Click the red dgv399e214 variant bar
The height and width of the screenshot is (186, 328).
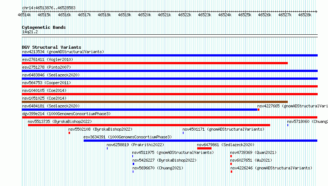click(170, 117)
